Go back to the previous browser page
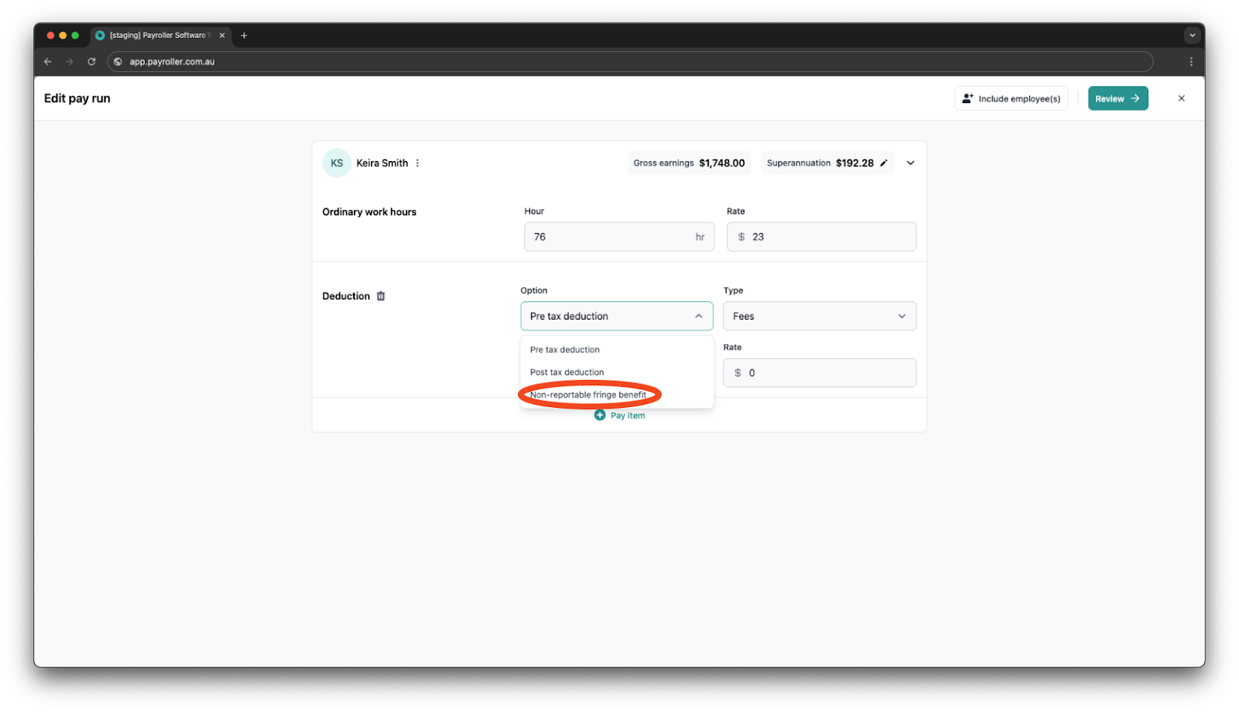Image resolution: width=1239 pixels, height=712 pixels. [48, 62]
